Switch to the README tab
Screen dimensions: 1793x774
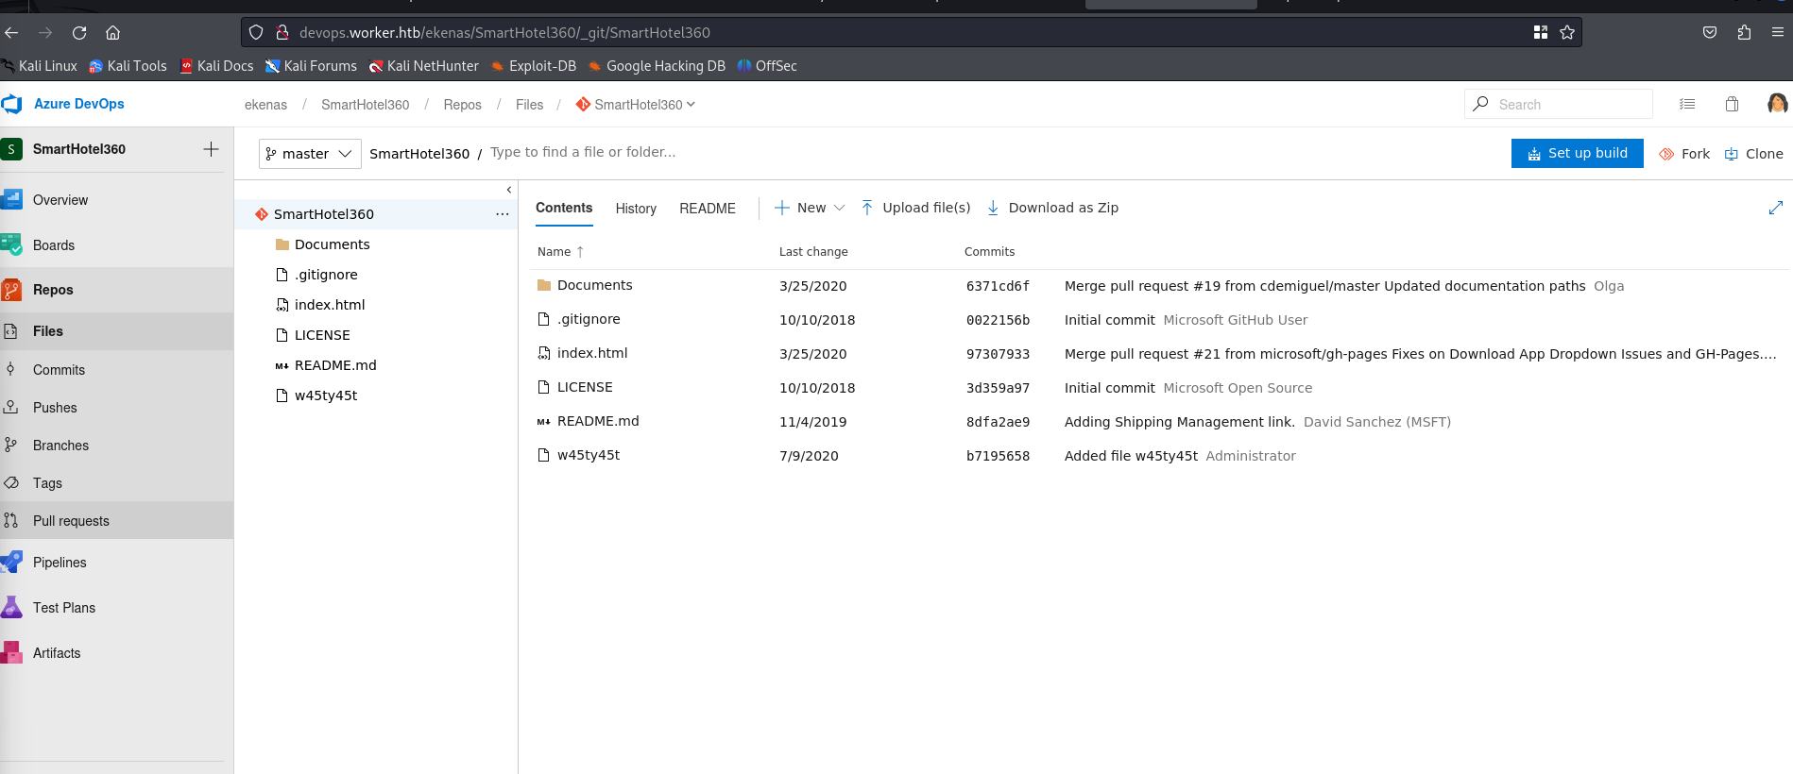click(x=707, y=209)
